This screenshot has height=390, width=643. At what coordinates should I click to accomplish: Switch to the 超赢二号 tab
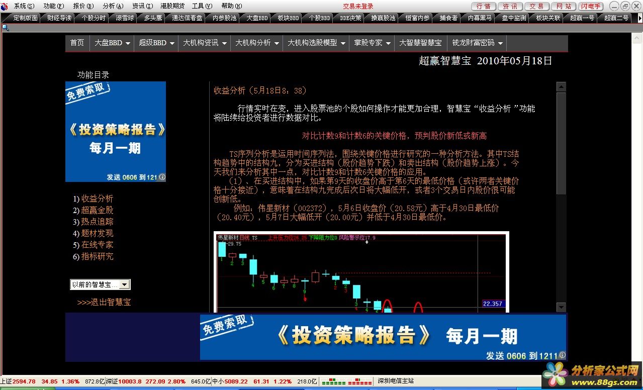click(616, 18)
